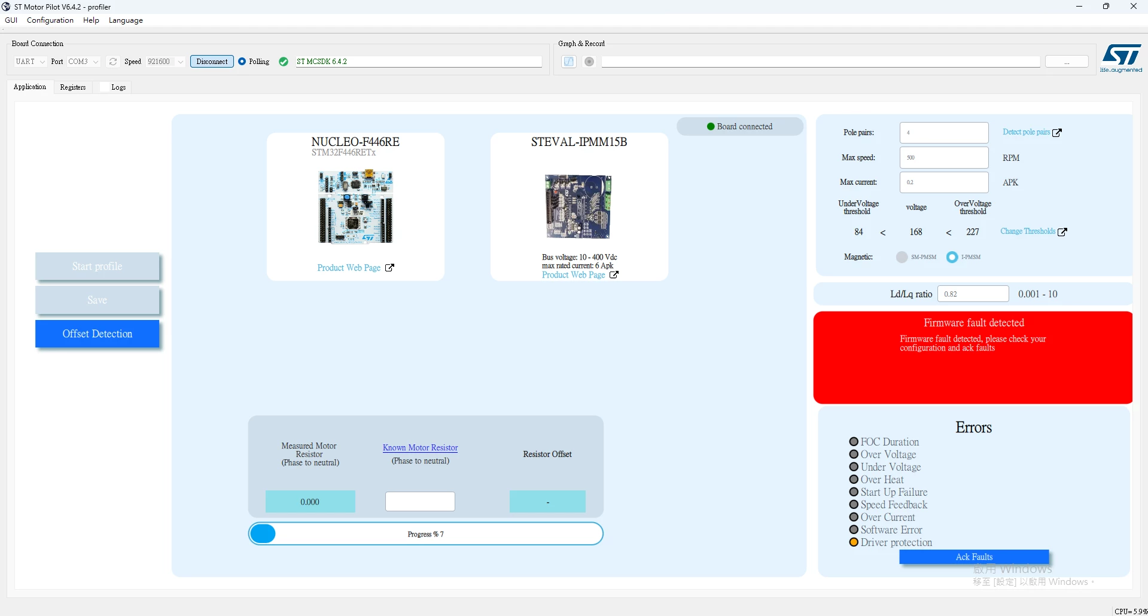Screen dimensions: 1148x616
Task: Click the ST life.augmented logo
Action: click(1121, 59)
